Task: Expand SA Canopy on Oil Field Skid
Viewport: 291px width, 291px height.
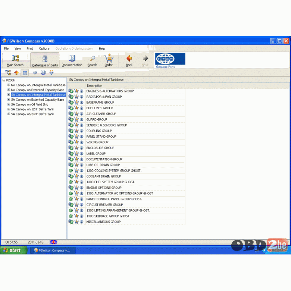Action: coord(9,104)
